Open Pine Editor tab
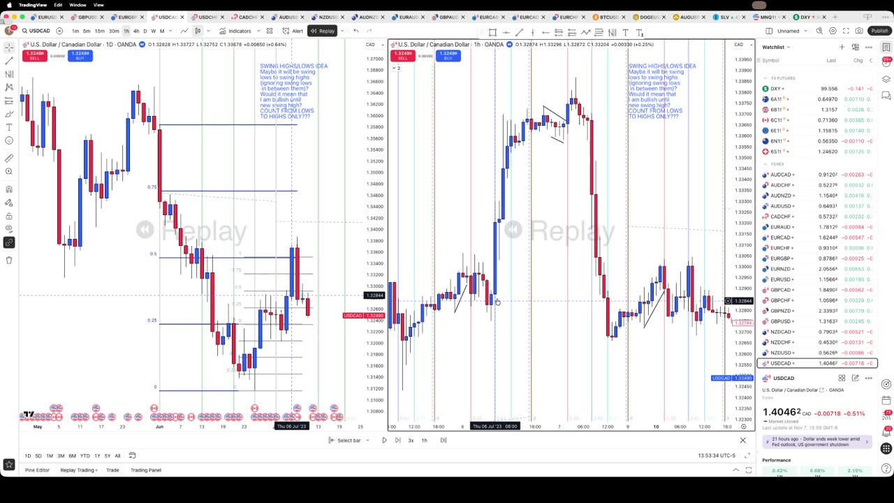This screenshot has height=503, width=894. pyautogui.click(x=37, y=470)
